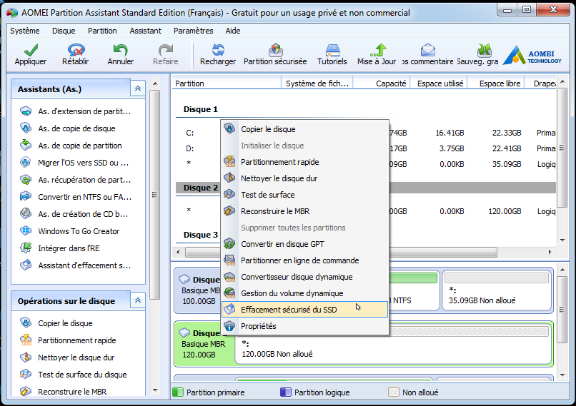576x406 pixels.
Task: Sort by Capacité column header
Action: click(382, 83)
